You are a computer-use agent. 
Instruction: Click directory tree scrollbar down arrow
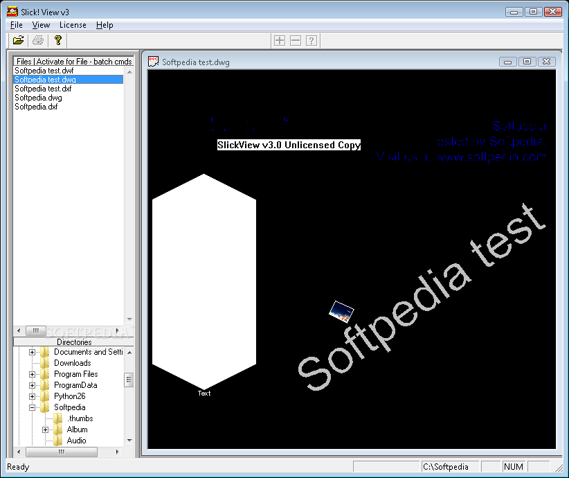pos(129,440)
